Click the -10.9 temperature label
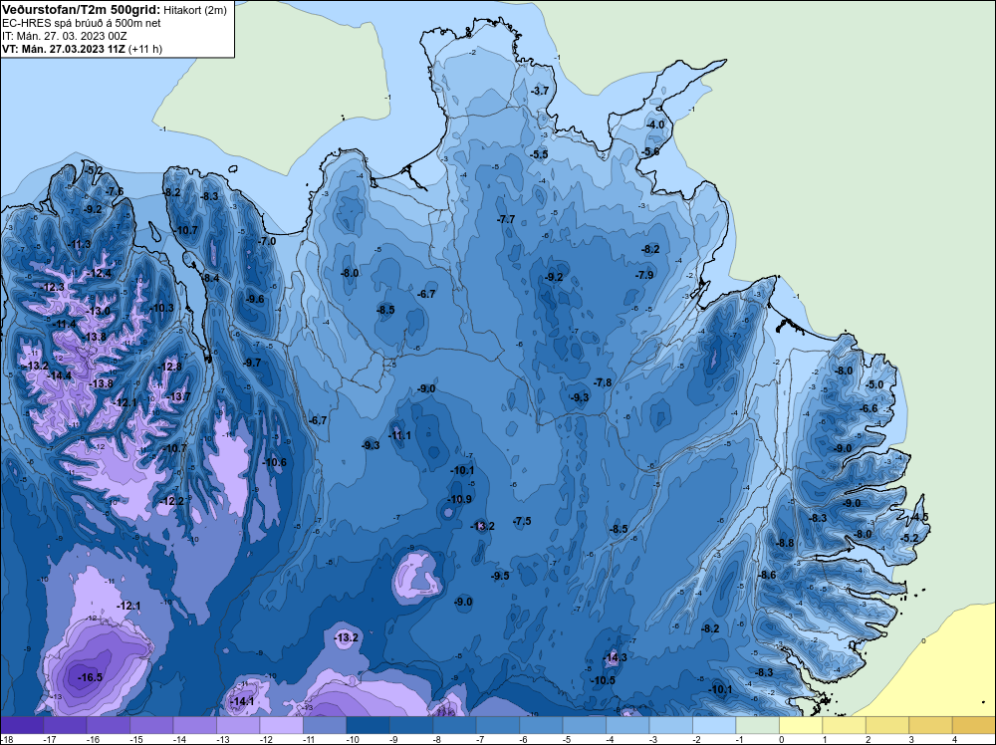Viewport: 996px width, 745px height. 459,499
